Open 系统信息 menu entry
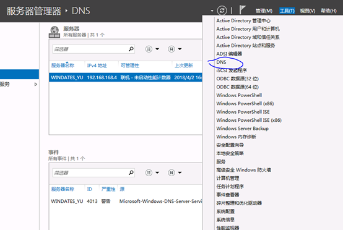 pyautogui.click(x=225, y=220)
